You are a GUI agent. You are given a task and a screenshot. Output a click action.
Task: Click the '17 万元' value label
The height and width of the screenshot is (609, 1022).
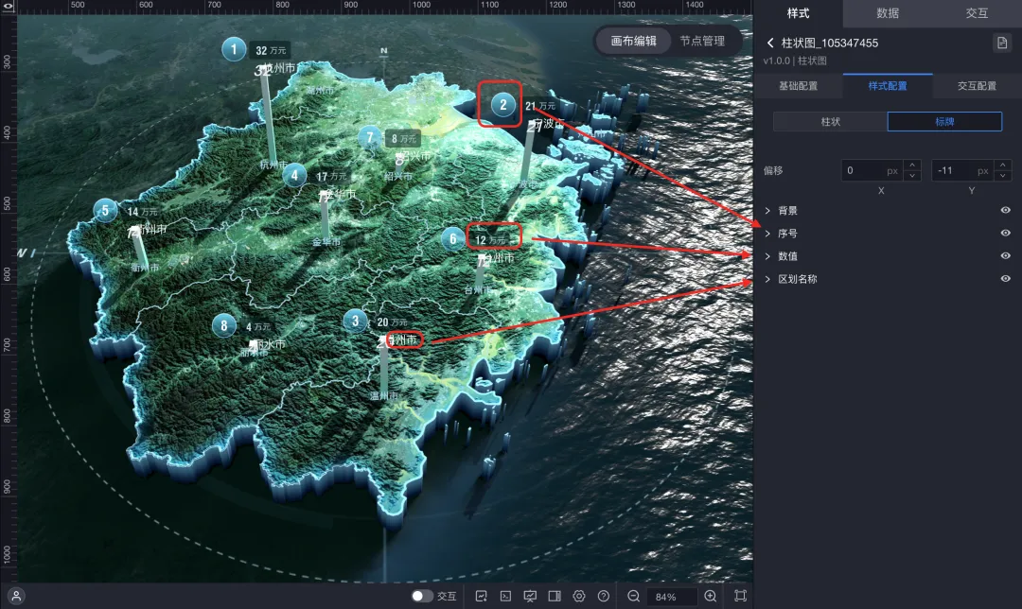(x=331, y=177)
